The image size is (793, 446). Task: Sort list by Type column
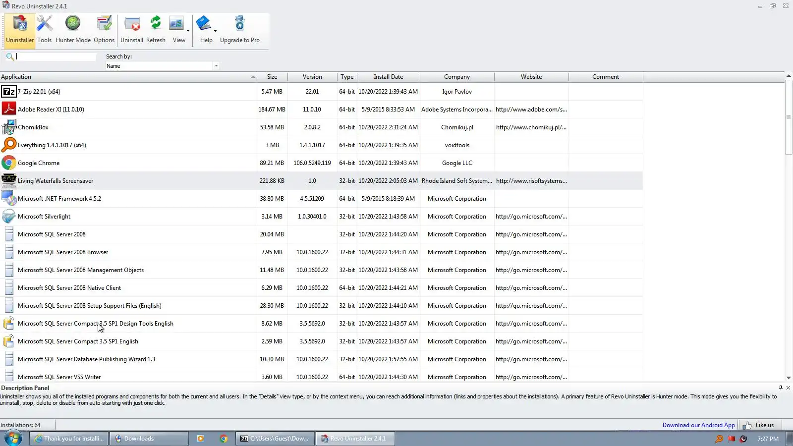347,77
